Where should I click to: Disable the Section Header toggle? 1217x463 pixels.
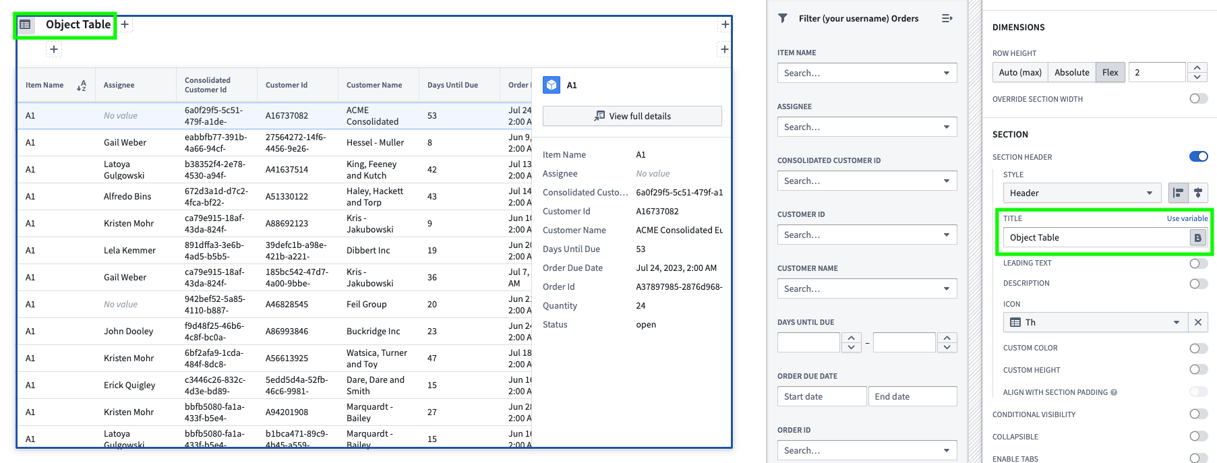click(1198, 157)
